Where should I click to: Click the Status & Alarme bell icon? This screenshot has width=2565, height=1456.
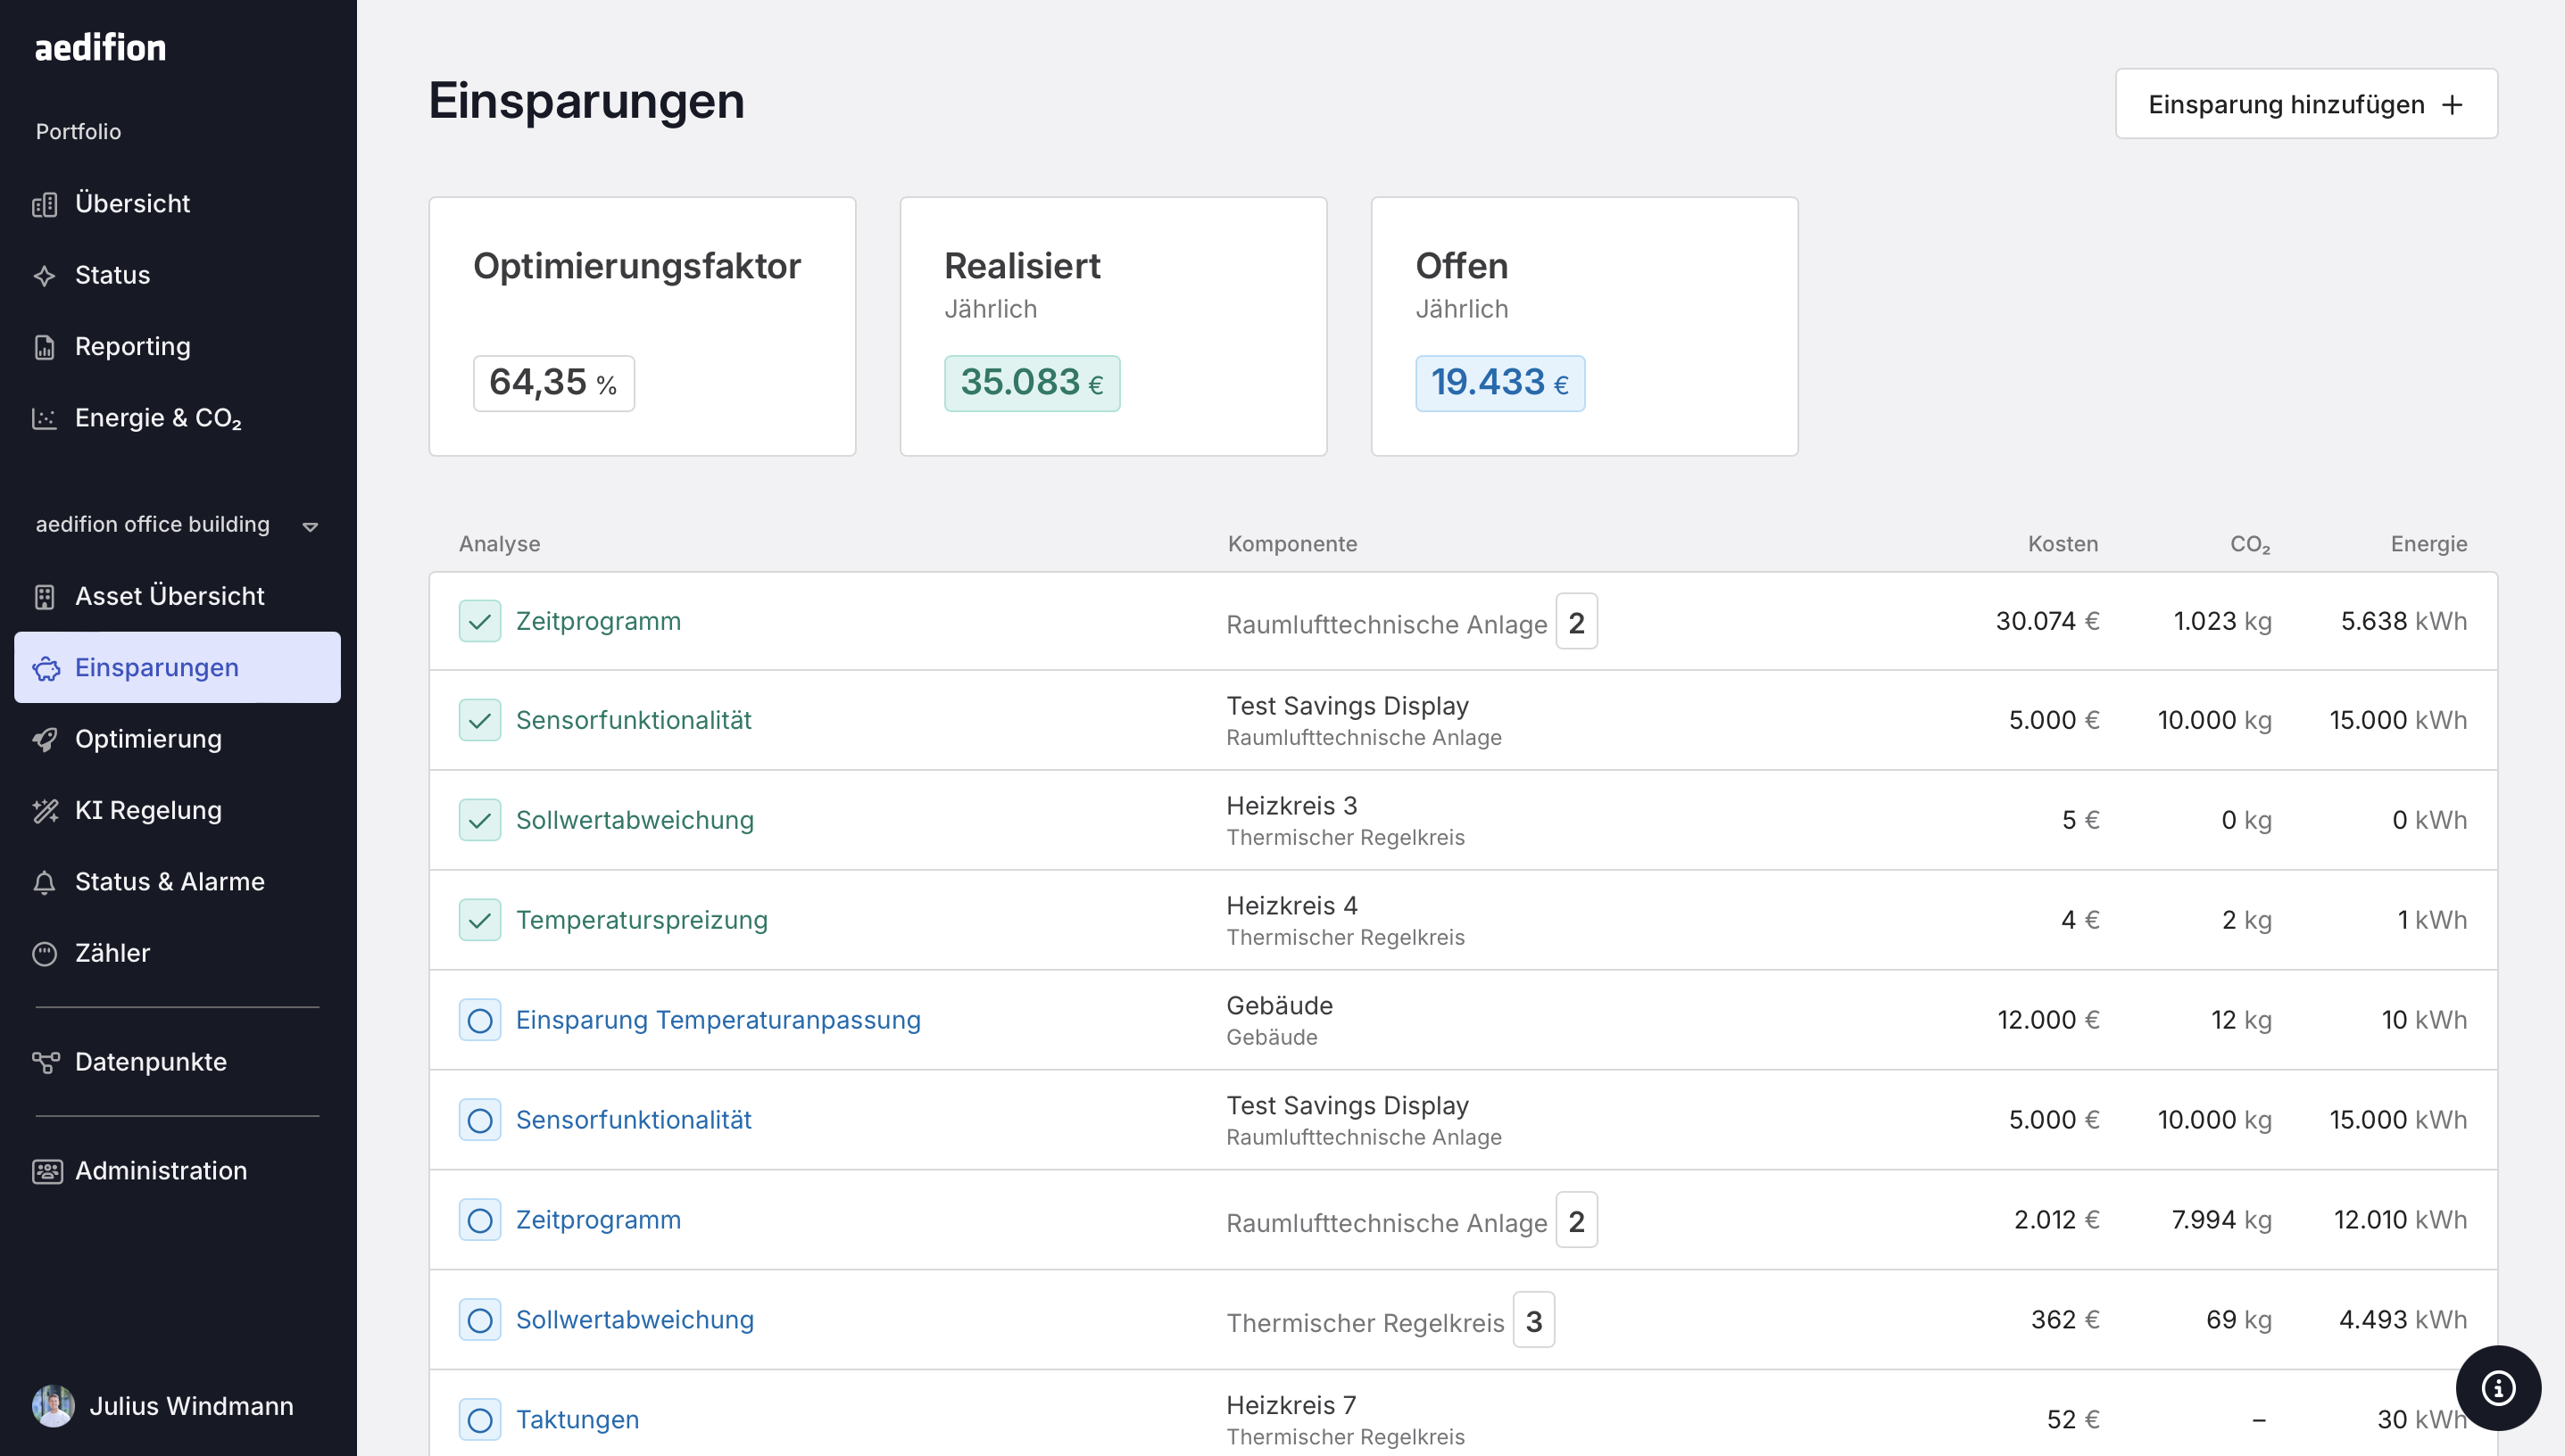click(x=44, y=882)
